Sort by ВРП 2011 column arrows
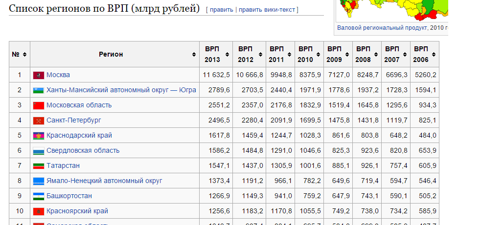This screenshot has height=225, width=481. [x=289, y=55]
